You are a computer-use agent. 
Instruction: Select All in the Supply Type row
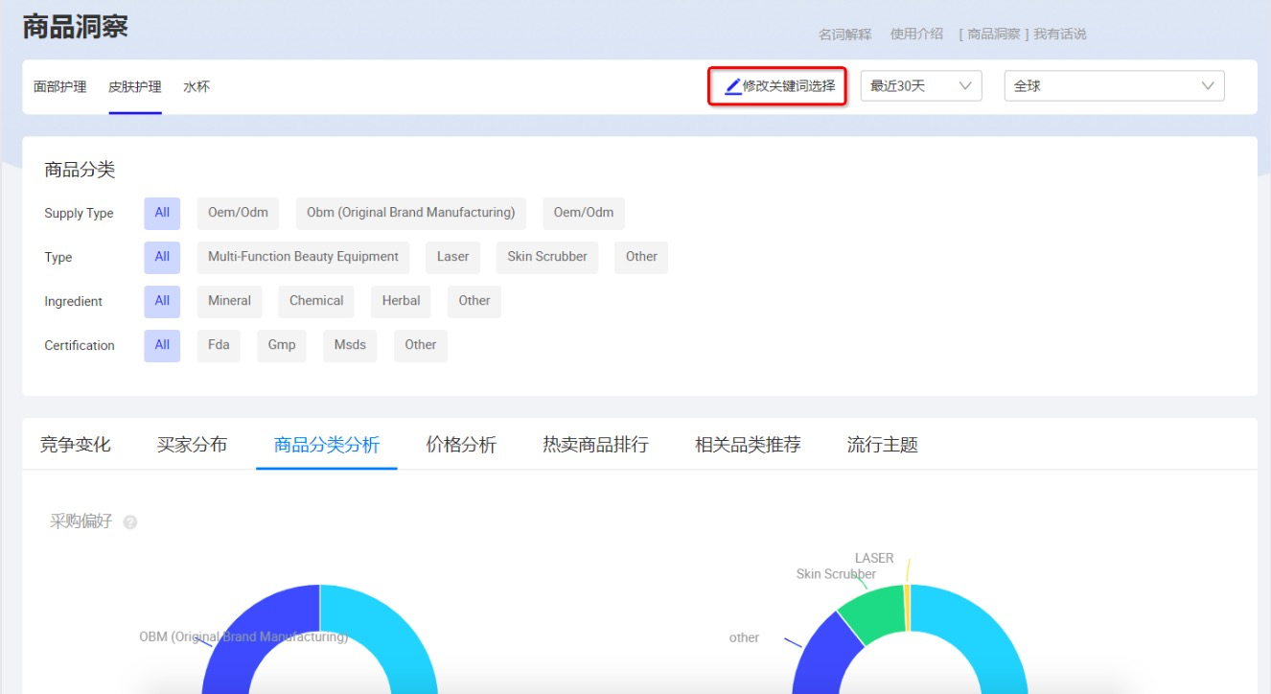click(162, 213)
